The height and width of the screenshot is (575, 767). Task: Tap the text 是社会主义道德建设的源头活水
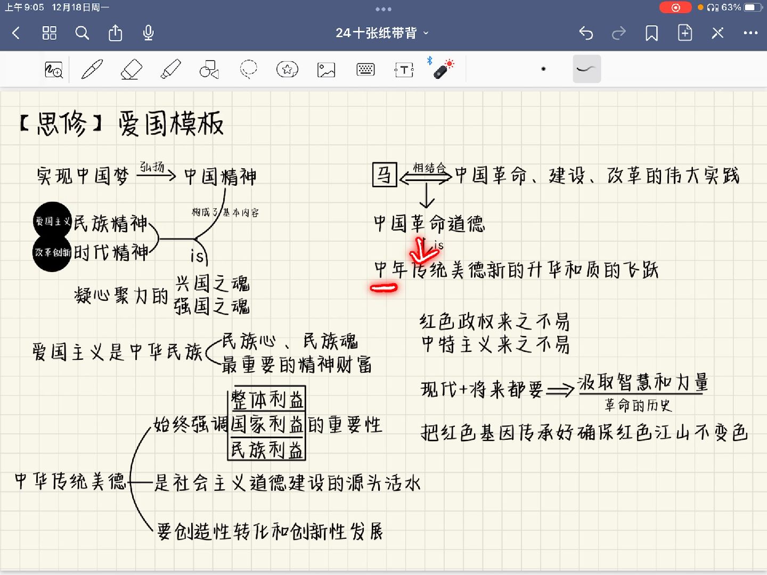pos(288,483)
